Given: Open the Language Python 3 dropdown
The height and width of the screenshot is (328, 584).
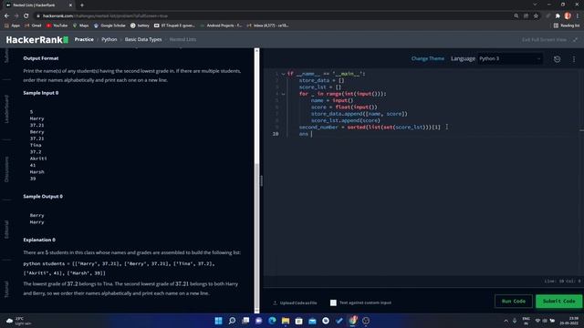Looking at the screenshot, I should coord(510,58).
